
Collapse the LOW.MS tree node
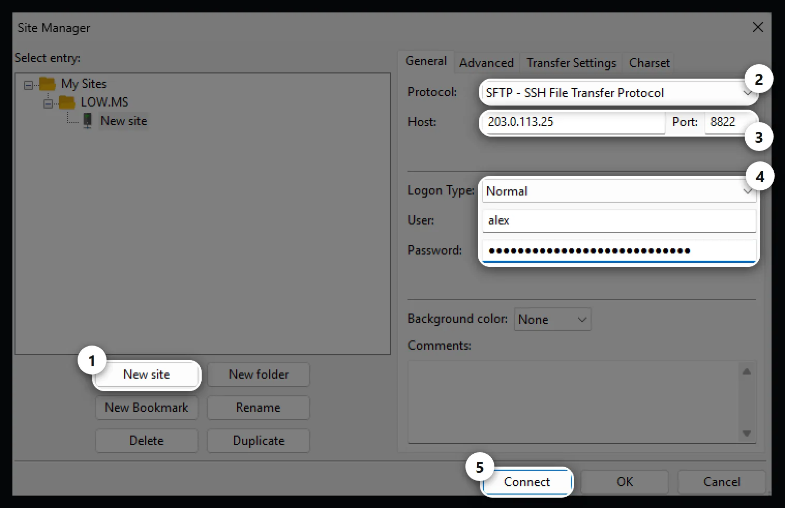48,103
